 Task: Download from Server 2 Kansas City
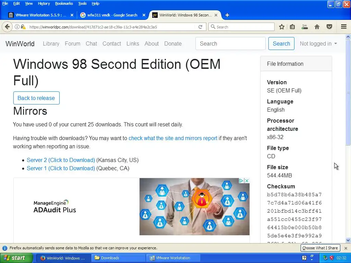coord(61,160)
